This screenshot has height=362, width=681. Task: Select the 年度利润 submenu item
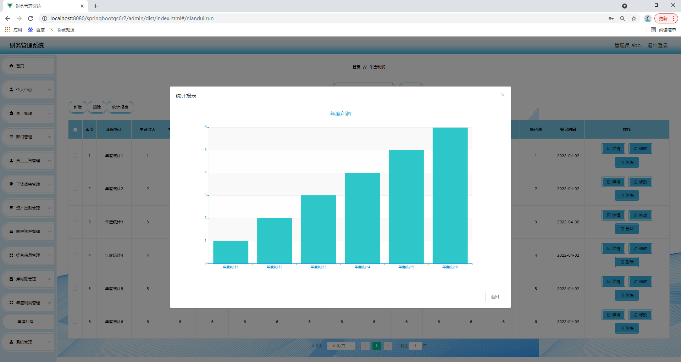[28, 322]
